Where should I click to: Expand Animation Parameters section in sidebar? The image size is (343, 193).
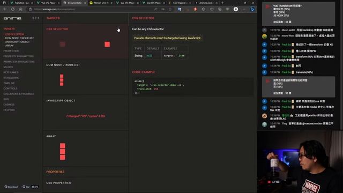click(x=19, y=62)
